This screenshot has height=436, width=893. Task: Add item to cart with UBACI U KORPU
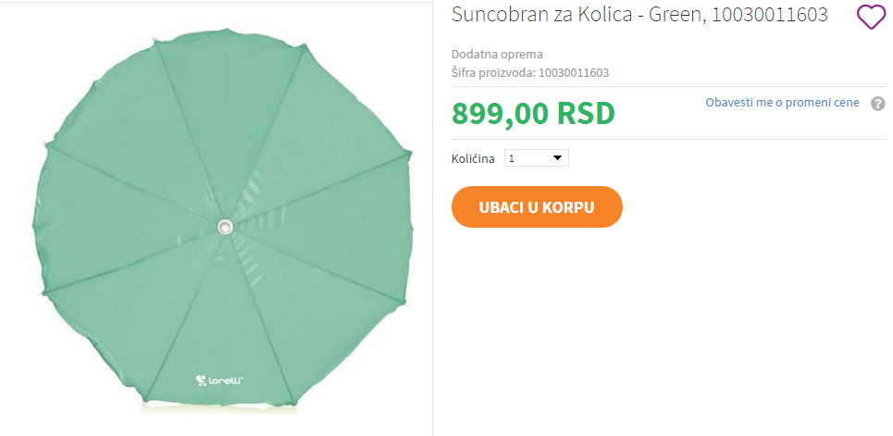[x=537, y=206]
